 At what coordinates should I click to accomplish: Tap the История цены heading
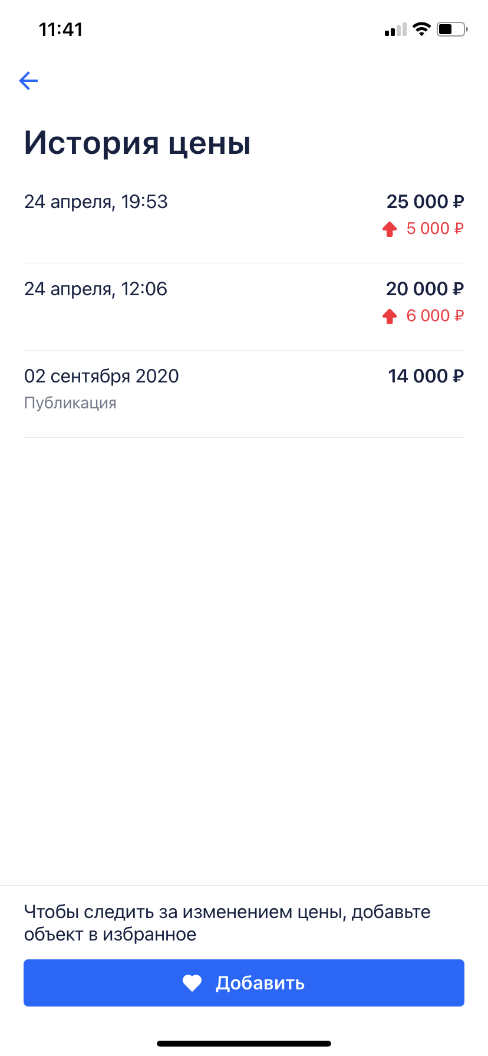coord(137,143)
